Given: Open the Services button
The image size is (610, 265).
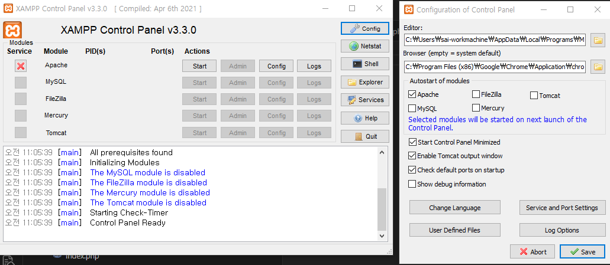Looking at the screenshot, I should (365, 100).
